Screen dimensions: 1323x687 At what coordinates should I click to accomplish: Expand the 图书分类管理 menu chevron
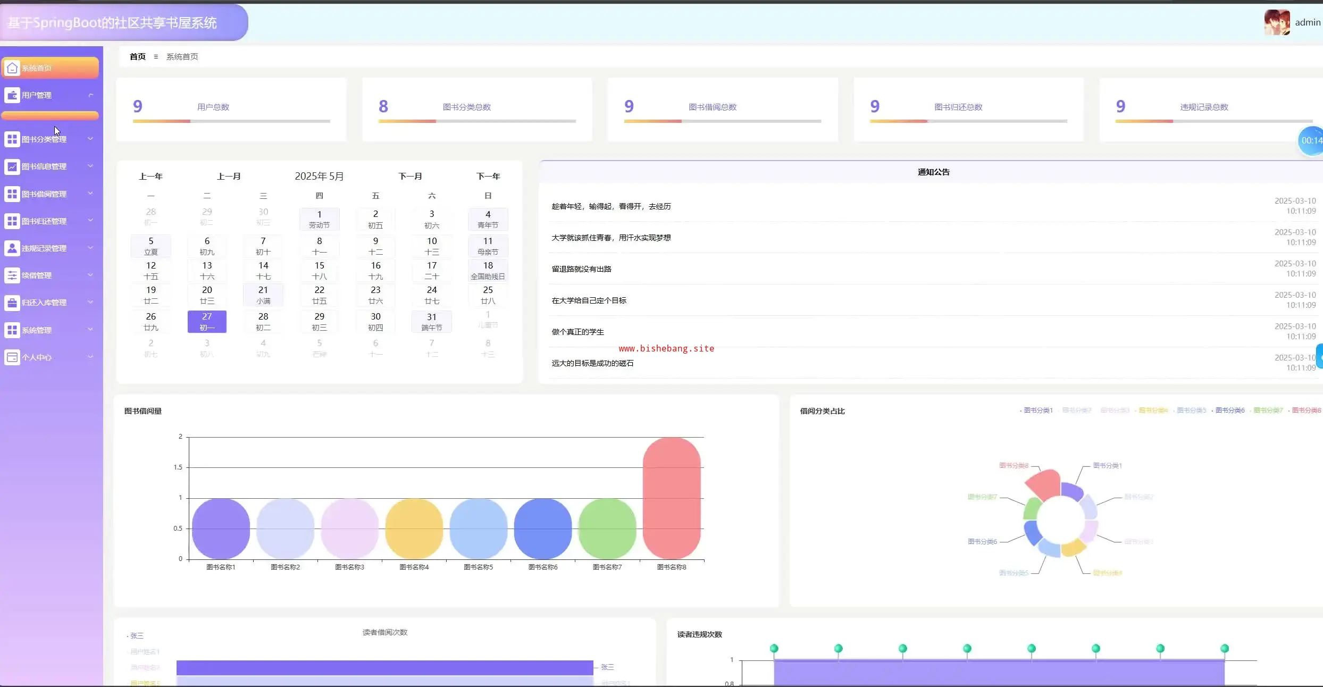[90, 139]
